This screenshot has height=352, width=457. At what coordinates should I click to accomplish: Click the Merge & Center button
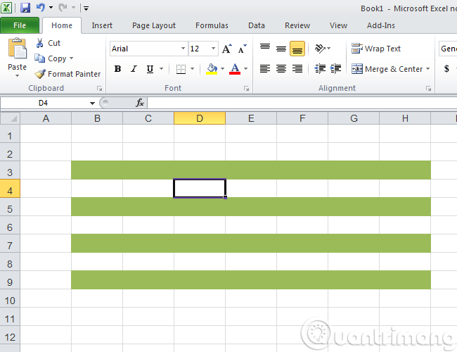(387, 69)
